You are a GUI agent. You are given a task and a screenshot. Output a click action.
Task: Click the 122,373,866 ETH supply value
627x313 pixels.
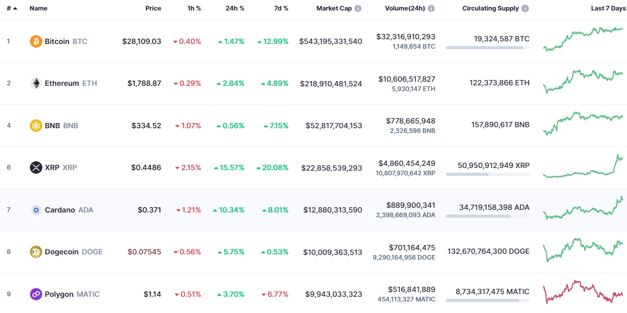[x=499, y=83]
